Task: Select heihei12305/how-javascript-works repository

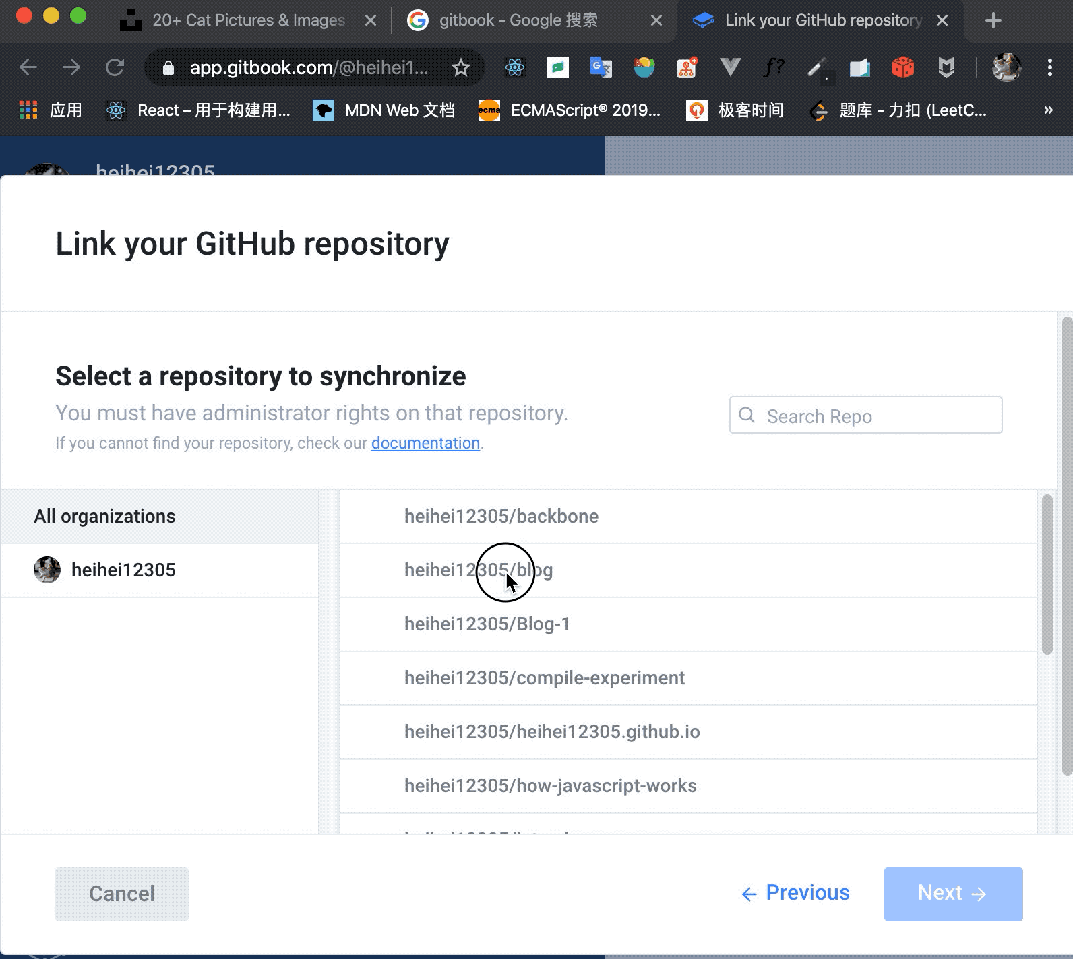Action: 687,786
